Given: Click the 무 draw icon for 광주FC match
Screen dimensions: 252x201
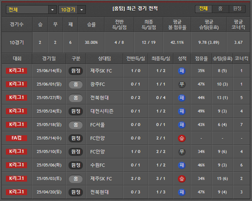Looking at the screenshot, I should (x=182, y=84).
